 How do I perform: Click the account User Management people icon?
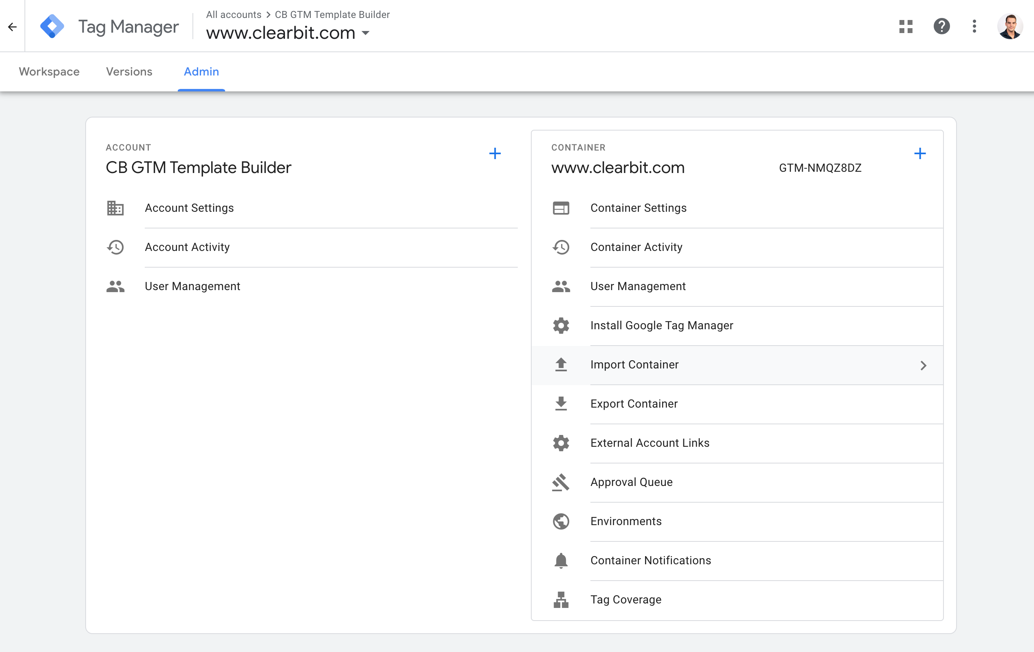point(115,286)
